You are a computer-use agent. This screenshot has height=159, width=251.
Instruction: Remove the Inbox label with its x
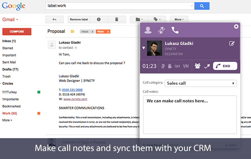(x=92, y=32)
